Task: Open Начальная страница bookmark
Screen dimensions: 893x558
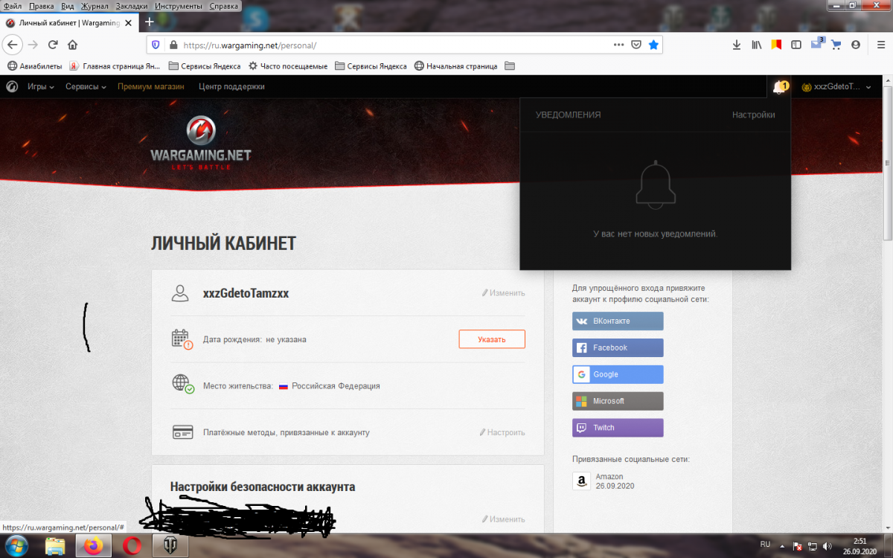Action: coord(455,66)
